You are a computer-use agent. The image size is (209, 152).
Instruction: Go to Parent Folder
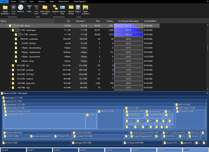[x=71, y=10]
